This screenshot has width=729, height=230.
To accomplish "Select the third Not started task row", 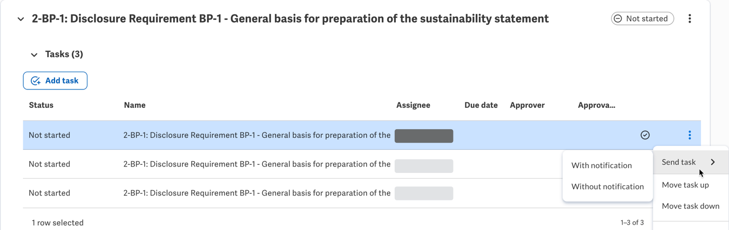I will click(292, 193).
